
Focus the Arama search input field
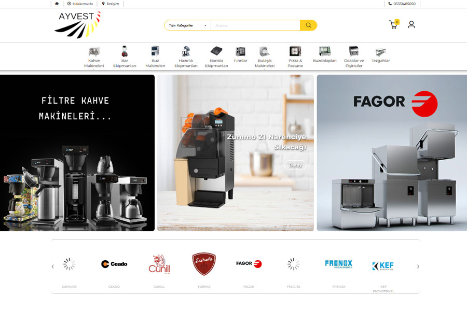(255, 25)
